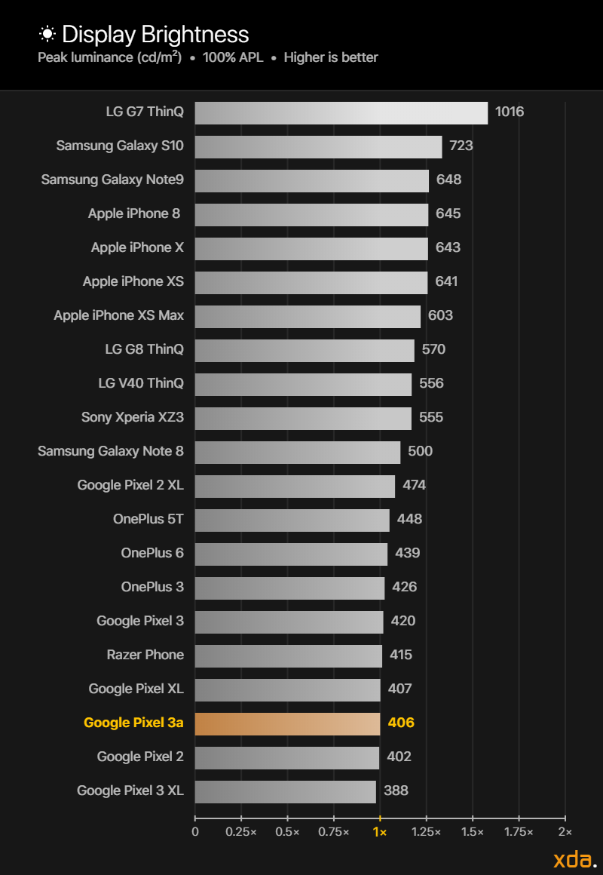Select the Samsung Galaxy Note 8 bar
The height and width of the screenshot is (875, 603).
point(297,453)
